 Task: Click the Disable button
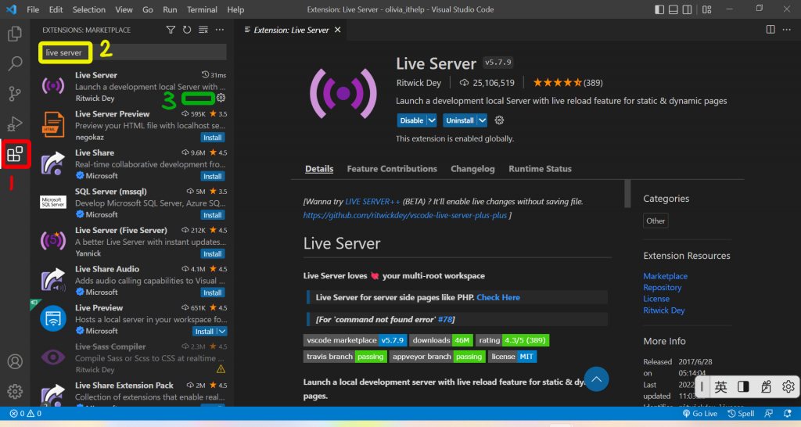411,120
